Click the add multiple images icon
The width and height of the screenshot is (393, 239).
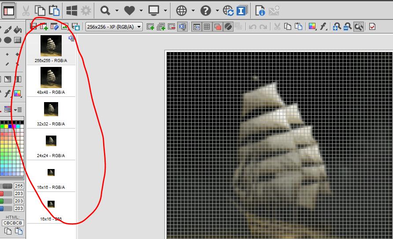click(161, 26)
